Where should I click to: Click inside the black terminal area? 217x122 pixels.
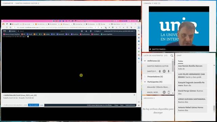[x=69, y=64]
